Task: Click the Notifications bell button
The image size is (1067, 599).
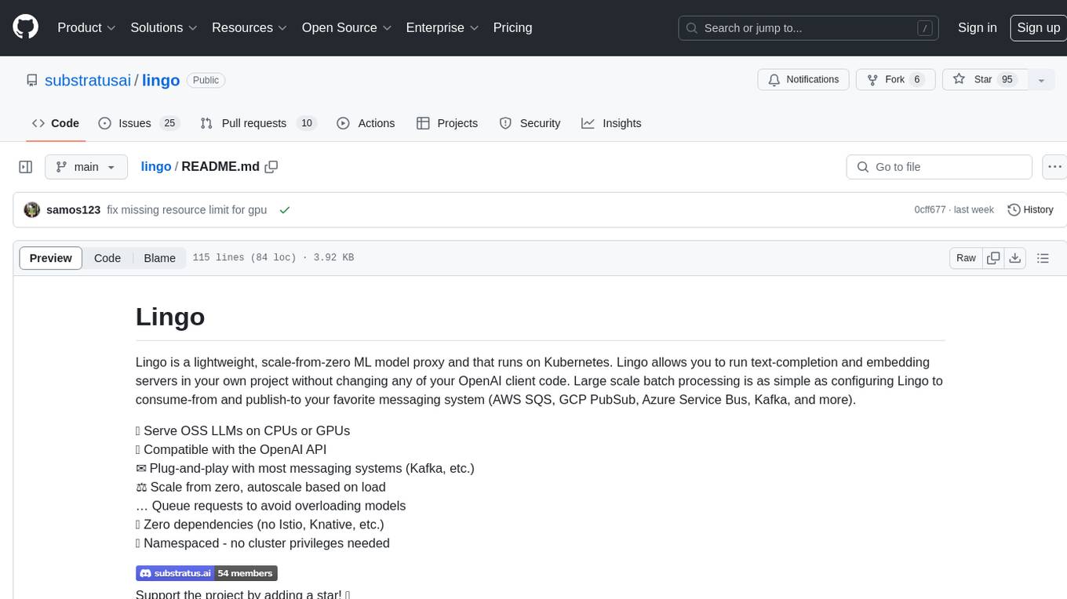Action: (x=803, y=79)
